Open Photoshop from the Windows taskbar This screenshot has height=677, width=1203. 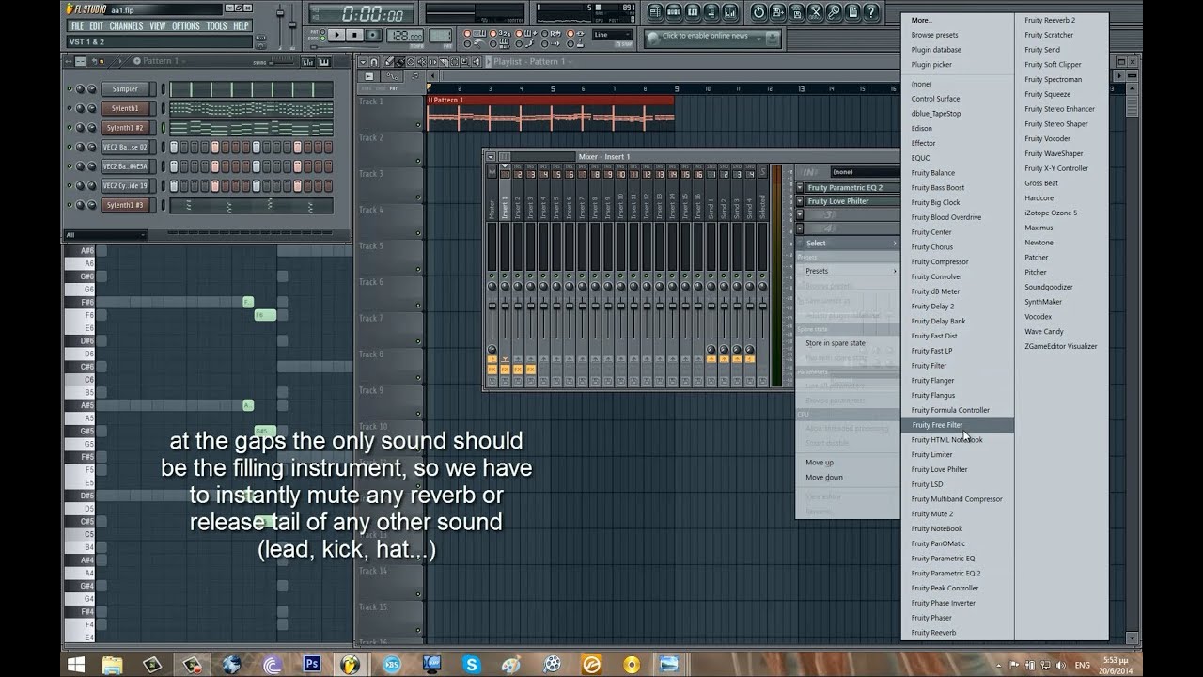(x=312, y=664)
